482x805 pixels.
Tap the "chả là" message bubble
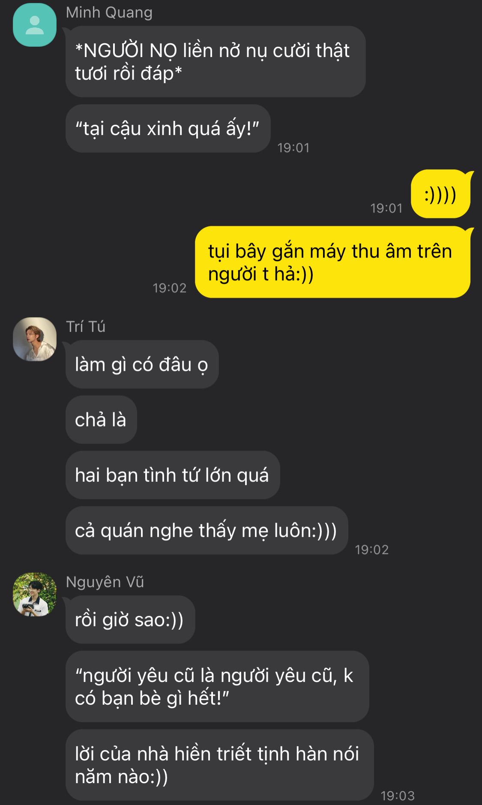point(101,420)
